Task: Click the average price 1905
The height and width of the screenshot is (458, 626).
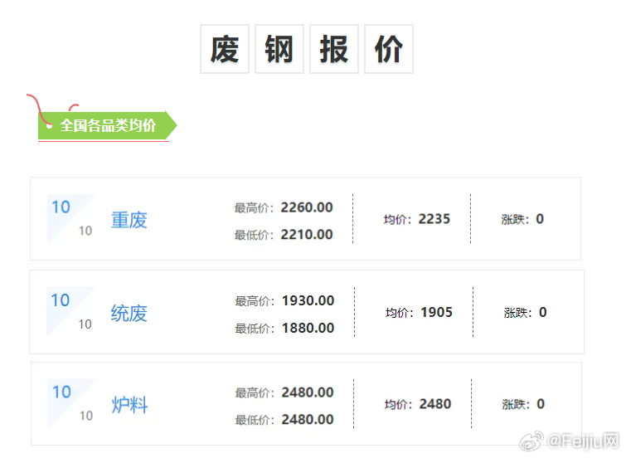Action: click(x=436, y=312)
